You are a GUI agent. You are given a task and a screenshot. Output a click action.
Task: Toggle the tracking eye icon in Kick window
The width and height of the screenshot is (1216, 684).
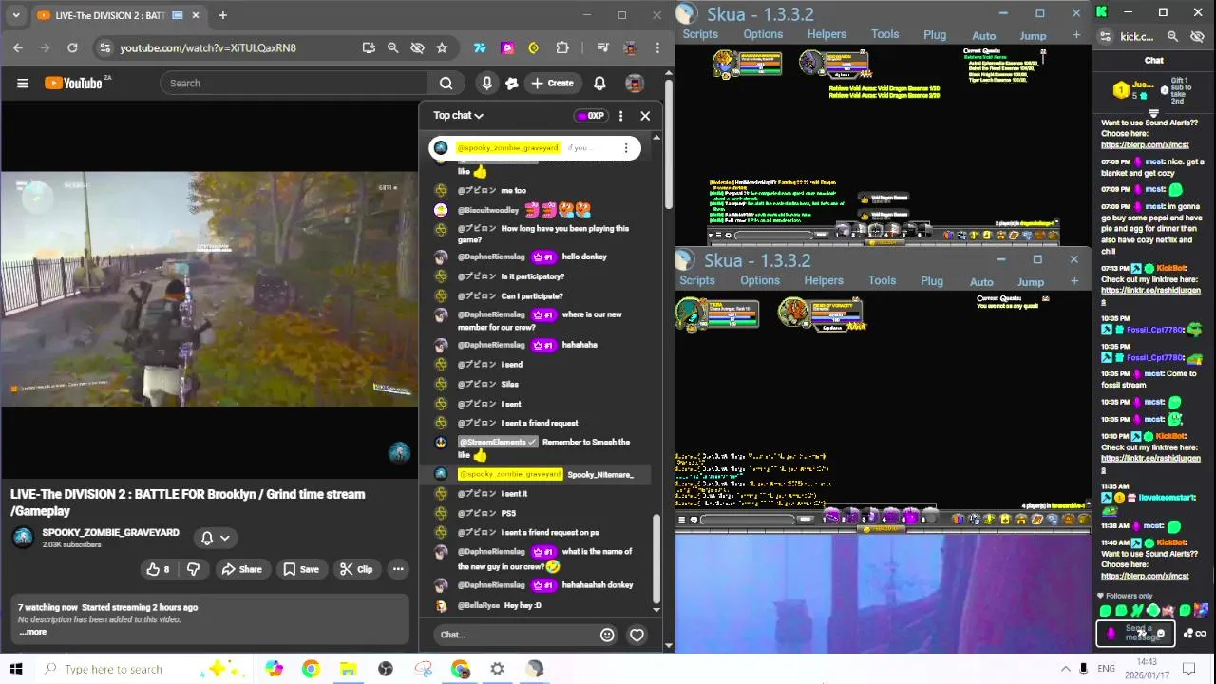click(x=1197, y=36)
